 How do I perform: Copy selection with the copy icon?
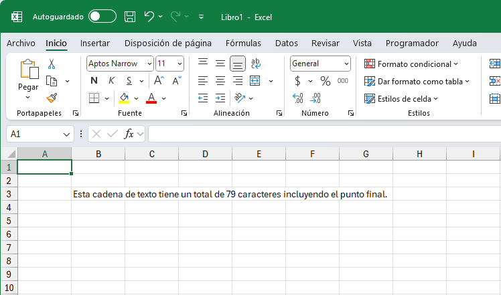tap(52, 81)
